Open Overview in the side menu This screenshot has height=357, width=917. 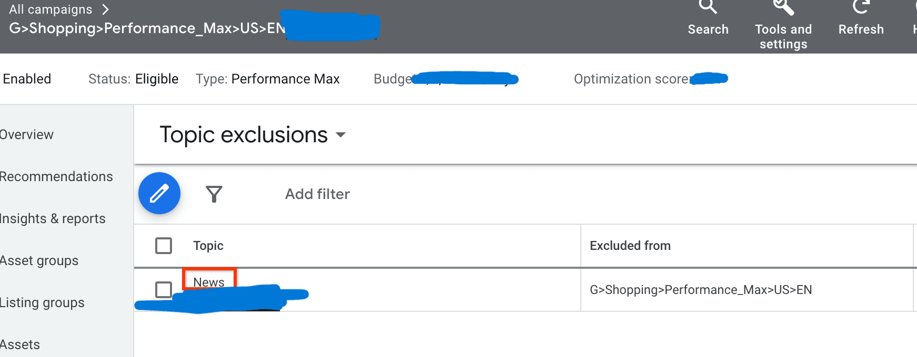26,134
